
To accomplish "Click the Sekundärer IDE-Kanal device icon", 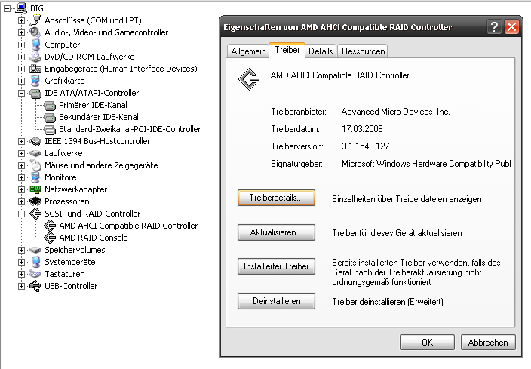I will pos(50,117).
